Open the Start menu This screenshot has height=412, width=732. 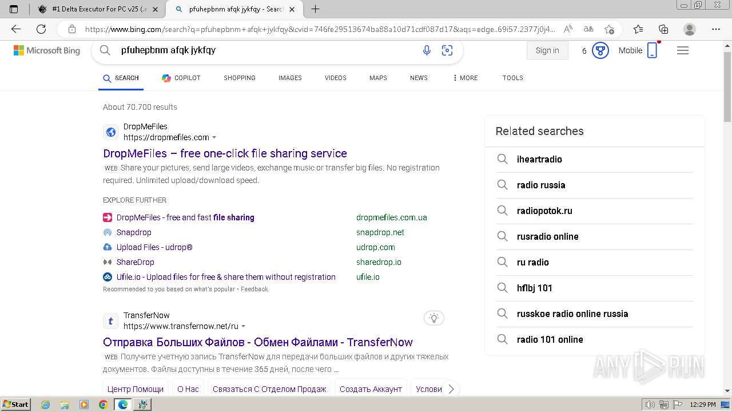[x=16, y=405]
